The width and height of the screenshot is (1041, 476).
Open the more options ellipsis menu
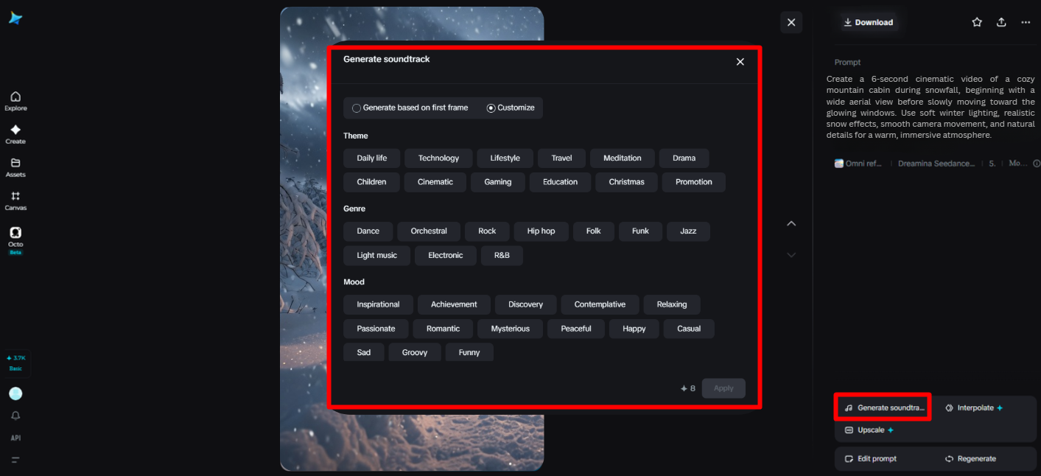coord(1026,22)
